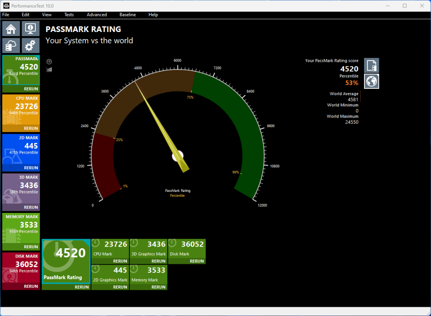Click the world globe comparison icon
This screenshot has height=316, width=431.
tap(371, 81)
